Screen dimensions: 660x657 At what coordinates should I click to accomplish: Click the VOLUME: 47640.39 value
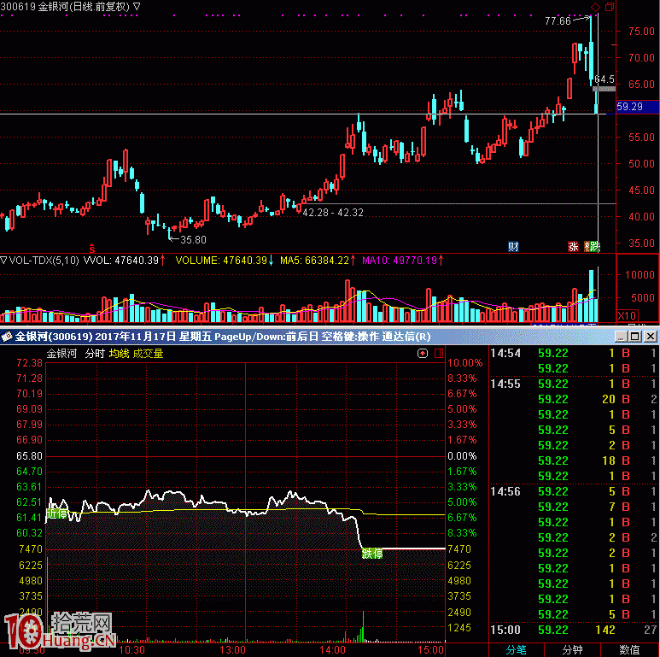221,261
